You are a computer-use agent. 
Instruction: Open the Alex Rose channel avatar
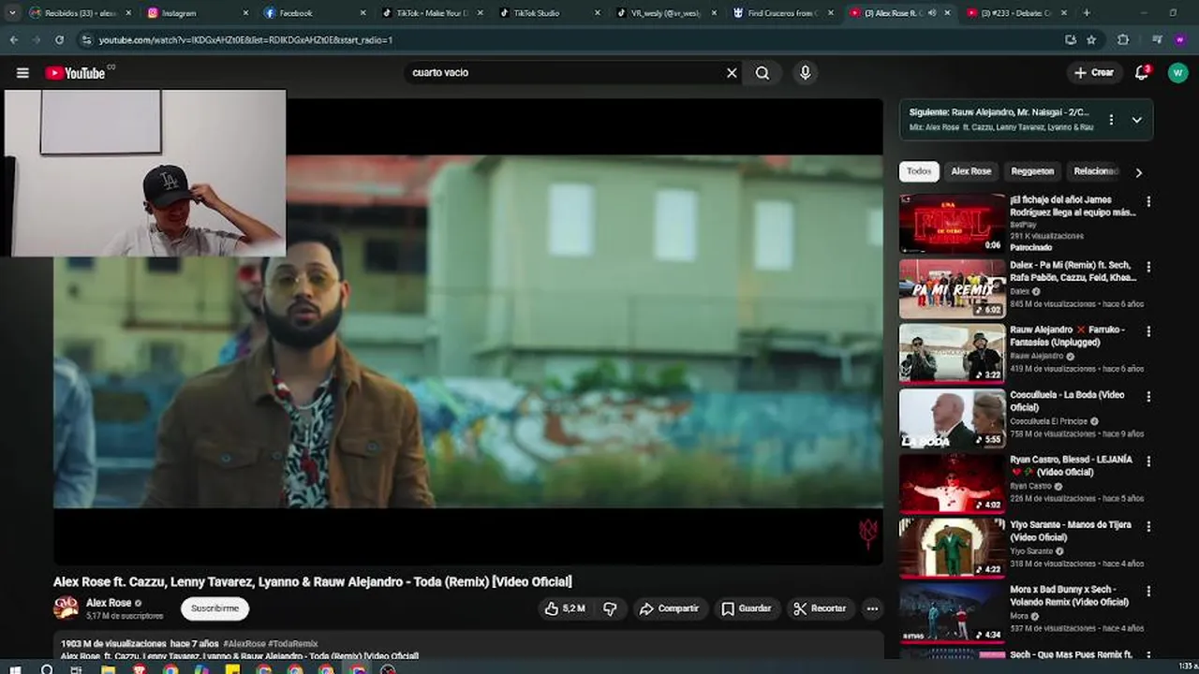tap(66, 608)
